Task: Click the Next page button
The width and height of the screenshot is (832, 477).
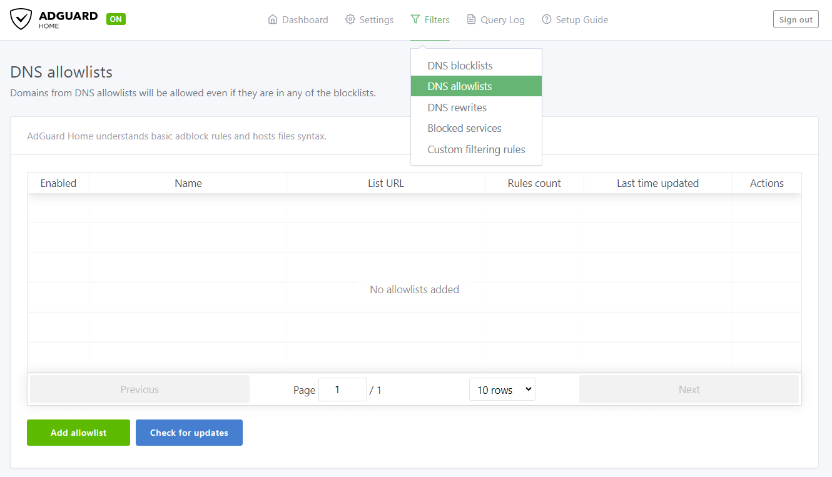Action: point(689,389)
